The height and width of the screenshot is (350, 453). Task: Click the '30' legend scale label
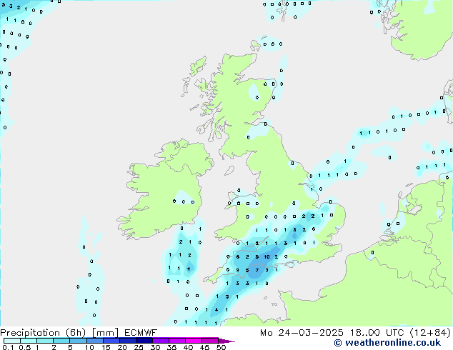click(x=156, y=347)
